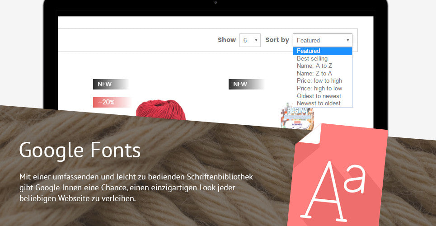Select Newest to oldest option
Screen dimensions: 436x226
(322, 103)
